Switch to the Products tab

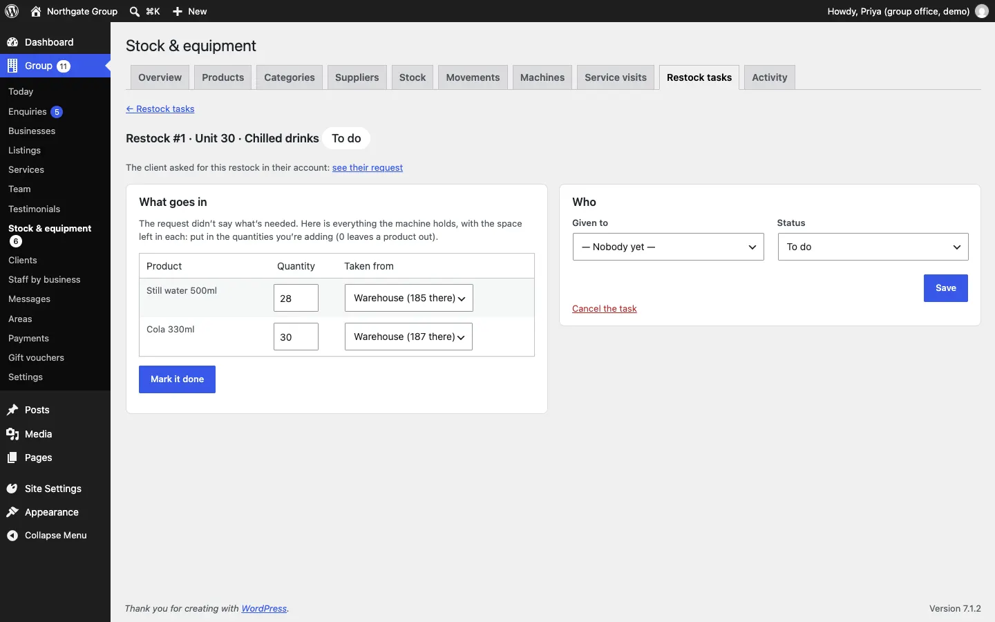223,77
